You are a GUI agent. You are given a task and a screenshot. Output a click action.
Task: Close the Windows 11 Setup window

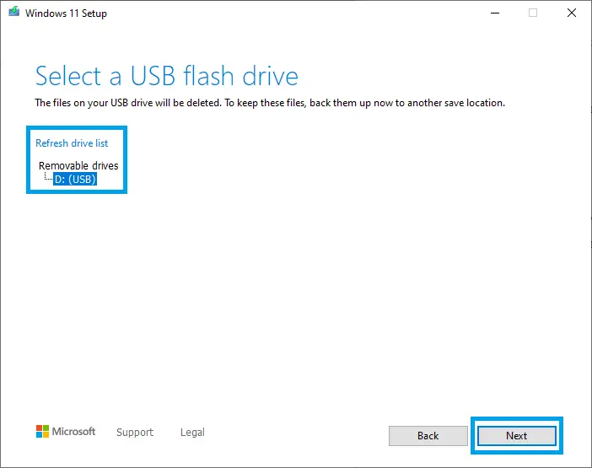(x=572, y=13)
